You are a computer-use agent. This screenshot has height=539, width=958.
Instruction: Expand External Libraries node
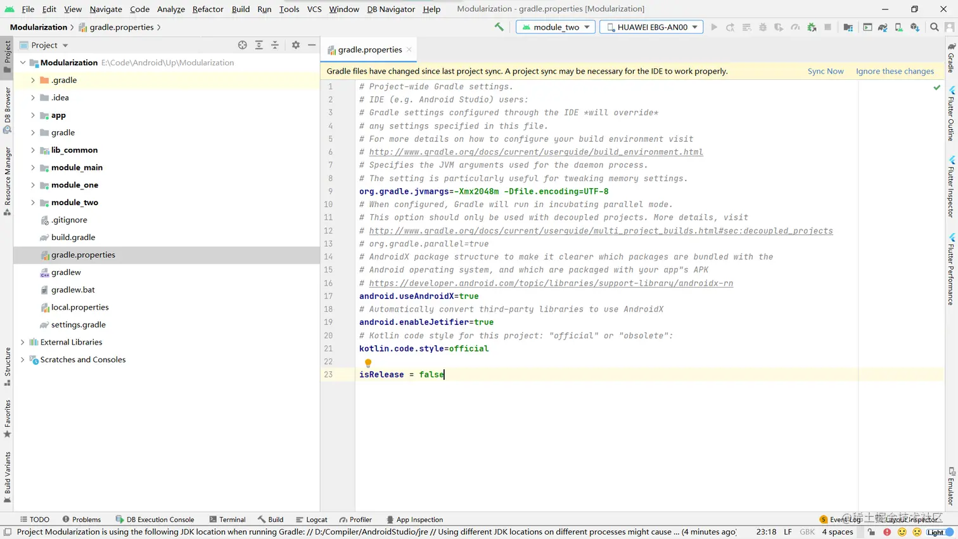click(x=23, y=342)
